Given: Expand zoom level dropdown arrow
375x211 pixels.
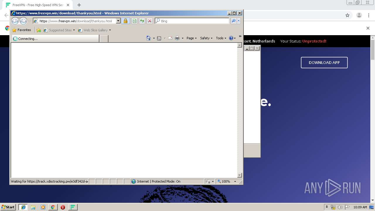Looking at the screenshot, I should tap(235, 181).
